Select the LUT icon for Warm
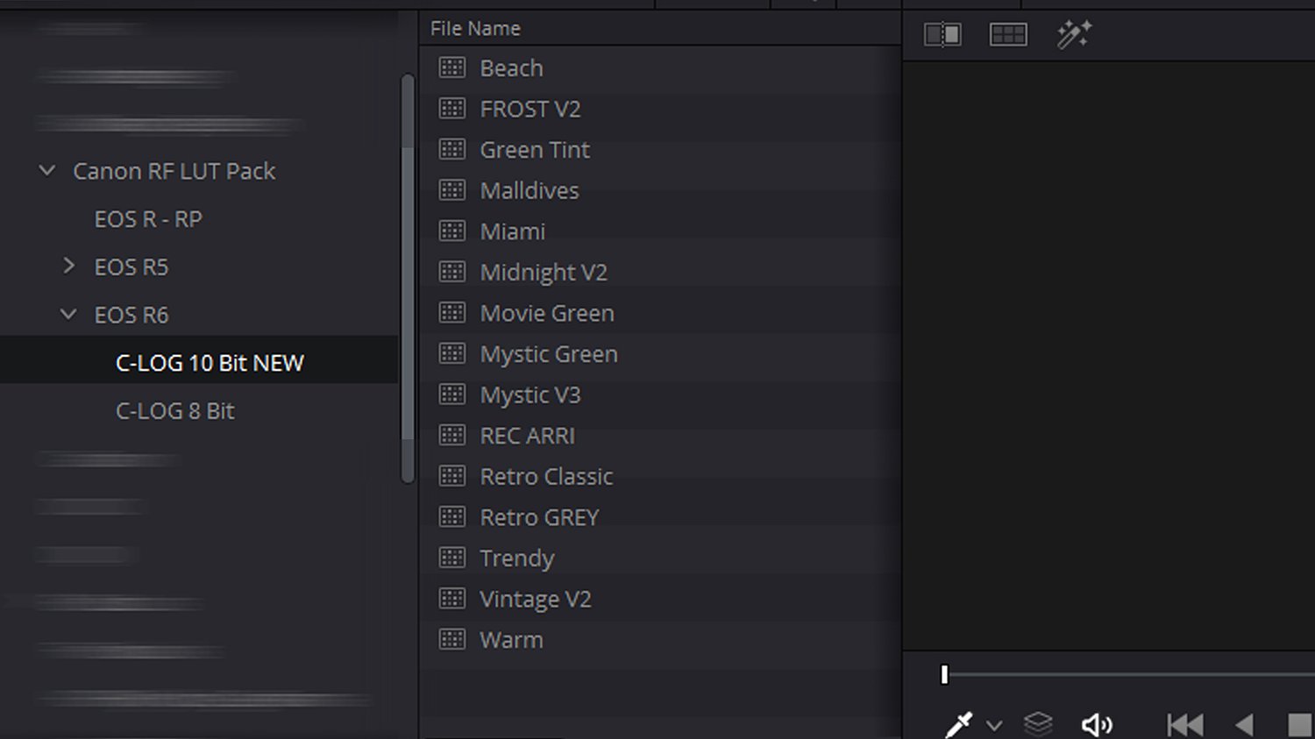Viewport: 1315px width, 739px height. 452,640
